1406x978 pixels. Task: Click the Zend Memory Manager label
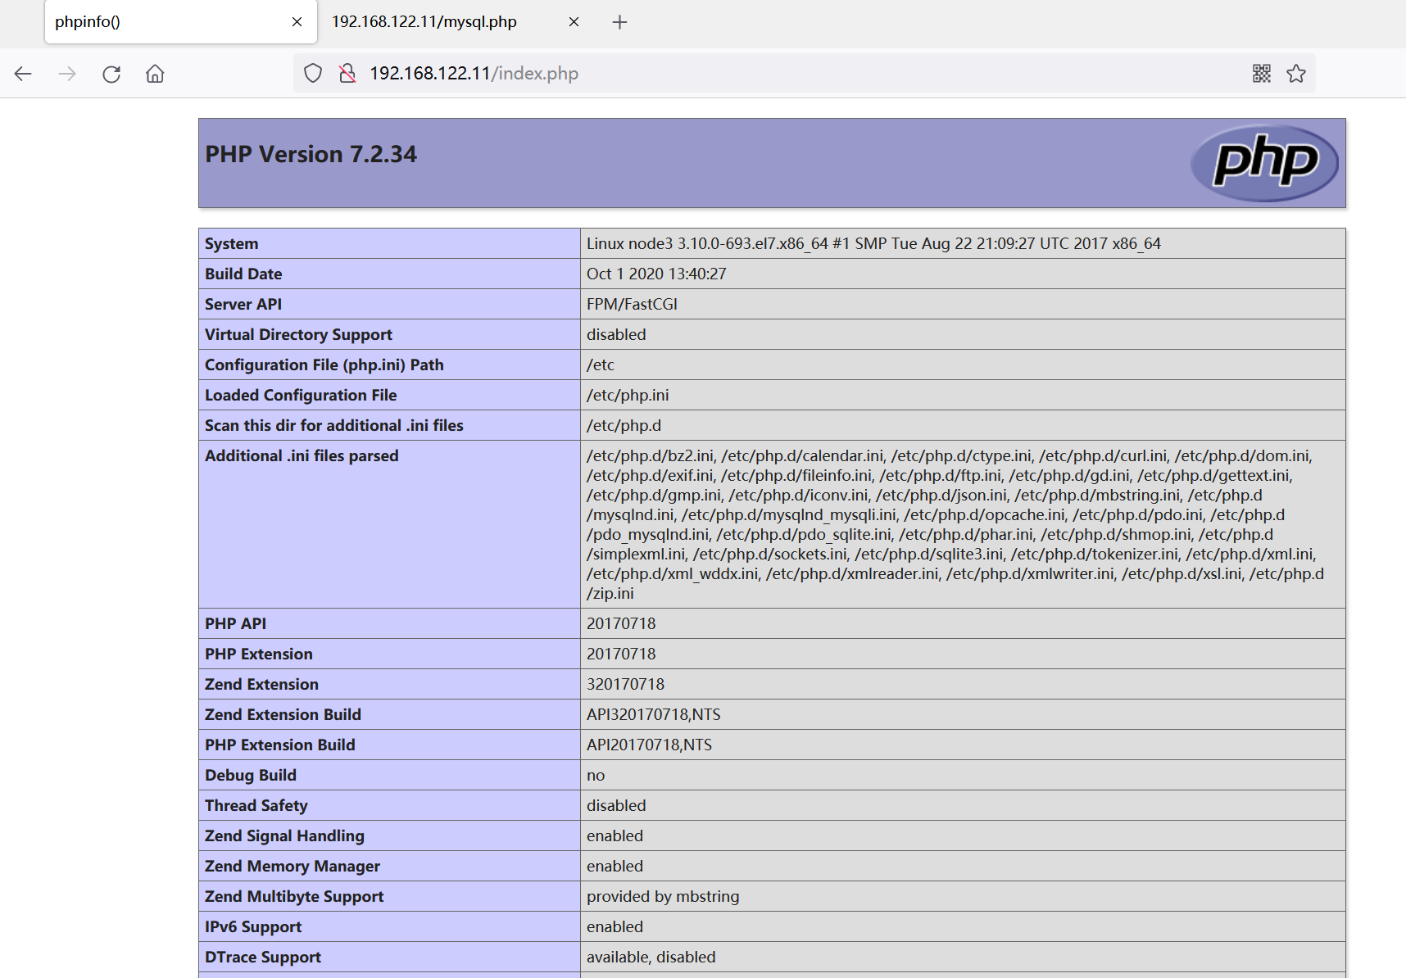coord(293,866)
